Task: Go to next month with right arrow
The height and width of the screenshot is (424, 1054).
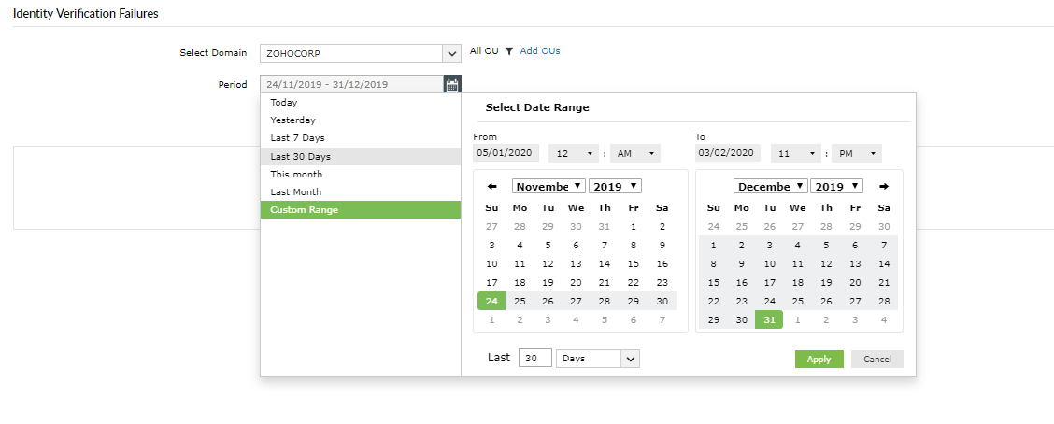Action: pyautogui.click(x=884, y=187)
